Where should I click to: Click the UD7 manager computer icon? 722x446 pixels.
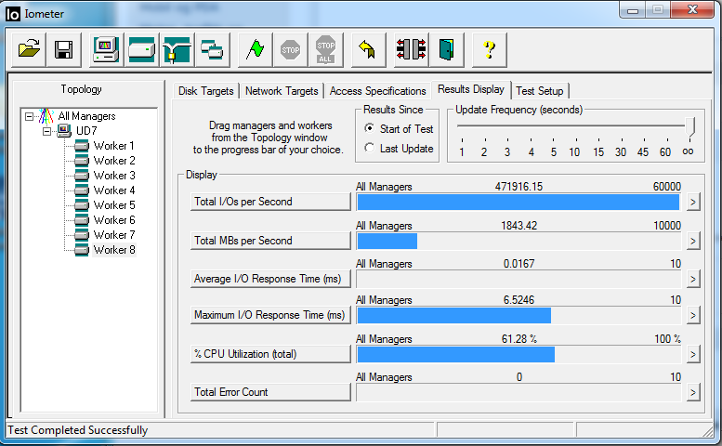(64, 131)
